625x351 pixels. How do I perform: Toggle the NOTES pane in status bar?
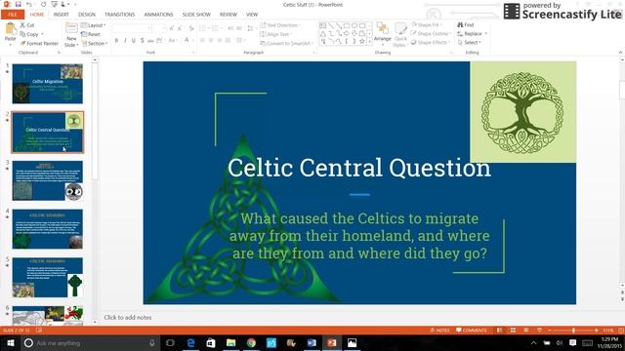coord(439,331)
